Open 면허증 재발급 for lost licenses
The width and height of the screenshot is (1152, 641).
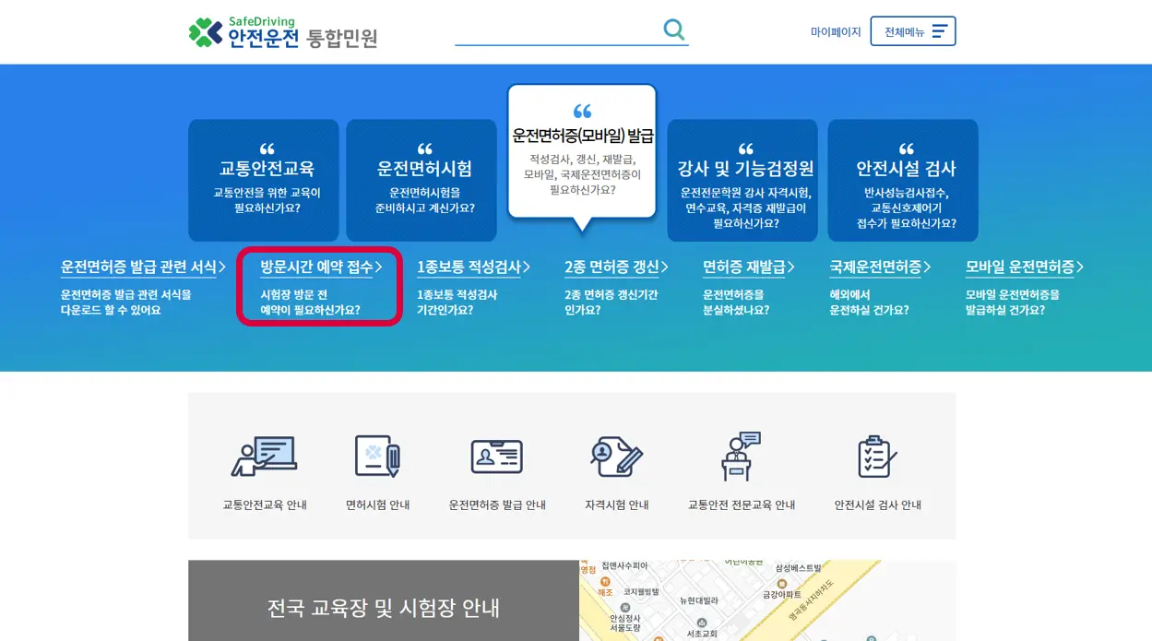tap(744, 267)
